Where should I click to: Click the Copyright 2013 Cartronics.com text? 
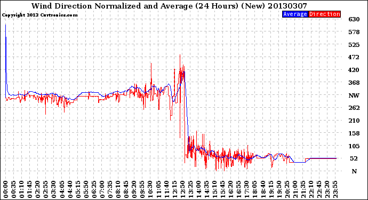39,15
